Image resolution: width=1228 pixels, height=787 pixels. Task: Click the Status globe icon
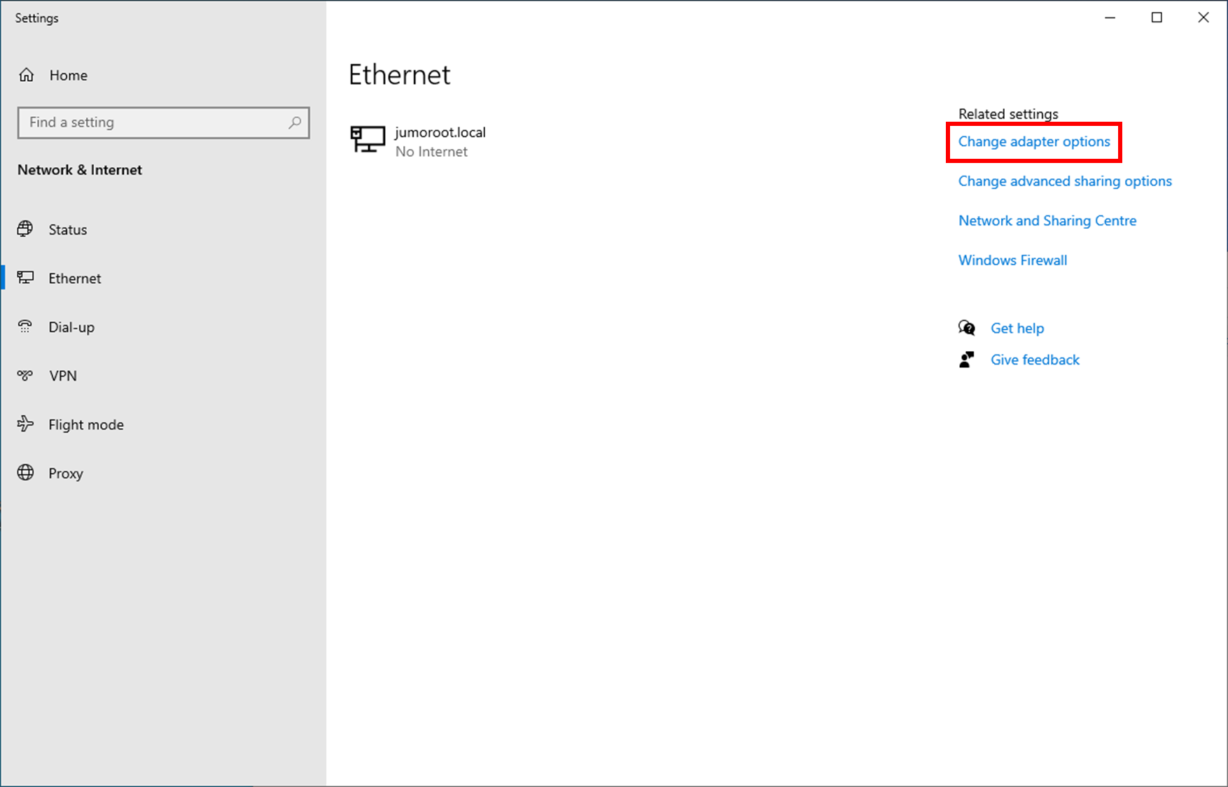25,229
